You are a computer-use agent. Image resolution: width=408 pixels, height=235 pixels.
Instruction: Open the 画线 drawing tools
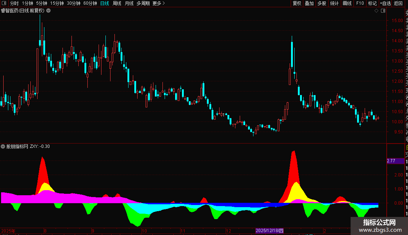[347, 3]
